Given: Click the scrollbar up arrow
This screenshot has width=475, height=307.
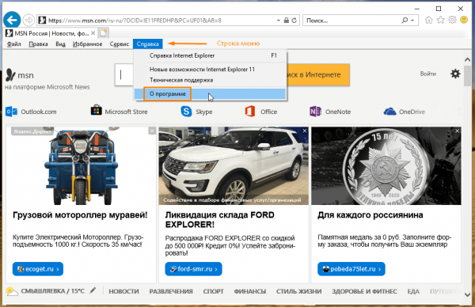Looking at the screenshot, I should (x=467, y=60).
